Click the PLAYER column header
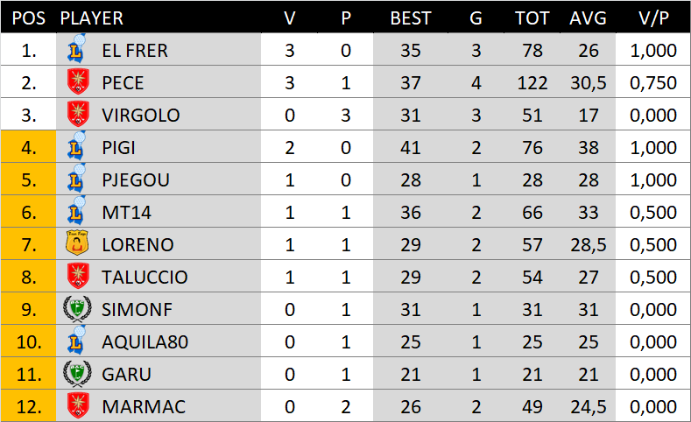The height and width of the screenshot is (422, 691). click(91, 18)
